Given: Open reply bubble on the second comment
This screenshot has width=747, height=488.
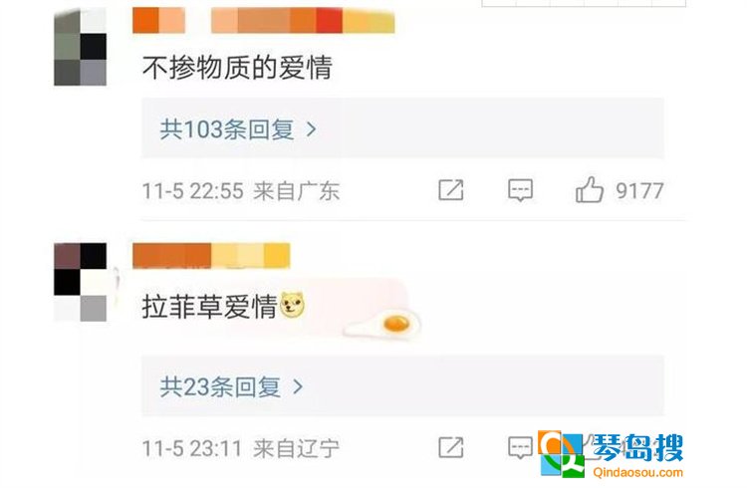Looking at the screenshot, I should click(x=520, y=447).
